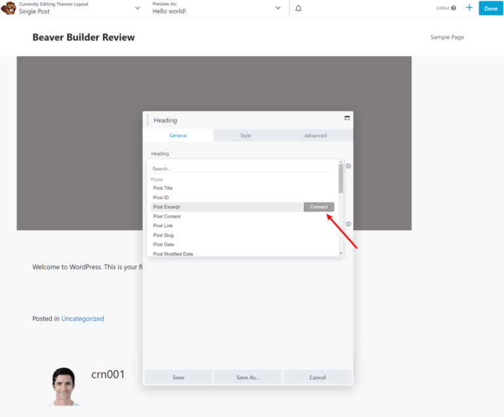
Task: Click the lower field connection plus icon
Action: 348,224
